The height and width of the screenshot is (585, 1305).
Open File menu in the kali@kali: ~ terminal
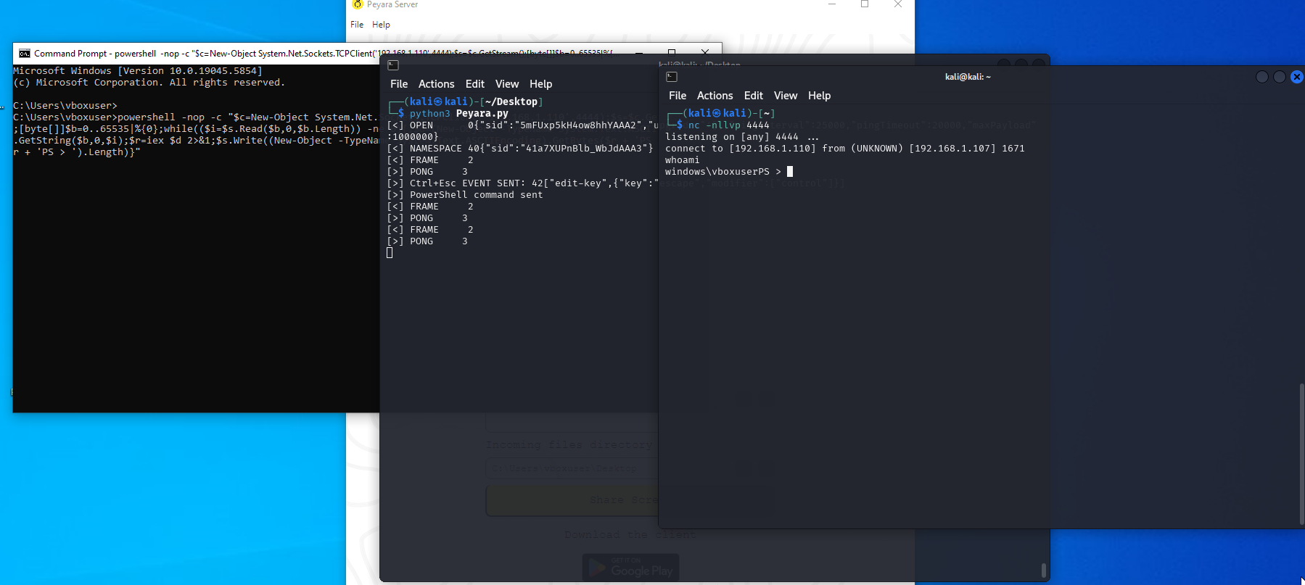point(678,96)
